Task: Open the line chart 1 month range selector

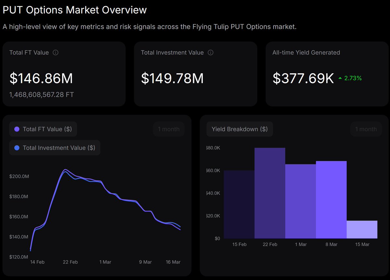Action: [x=169, y=129]
